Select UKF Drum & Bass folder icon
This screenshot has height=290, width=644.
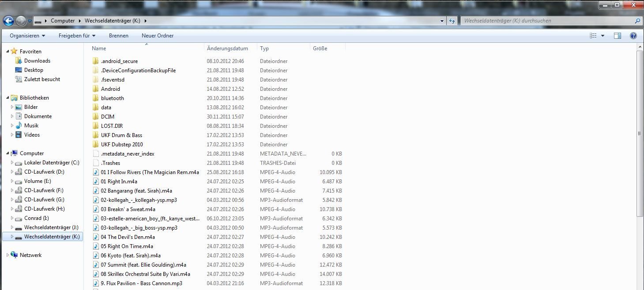(x=96, y=135)
